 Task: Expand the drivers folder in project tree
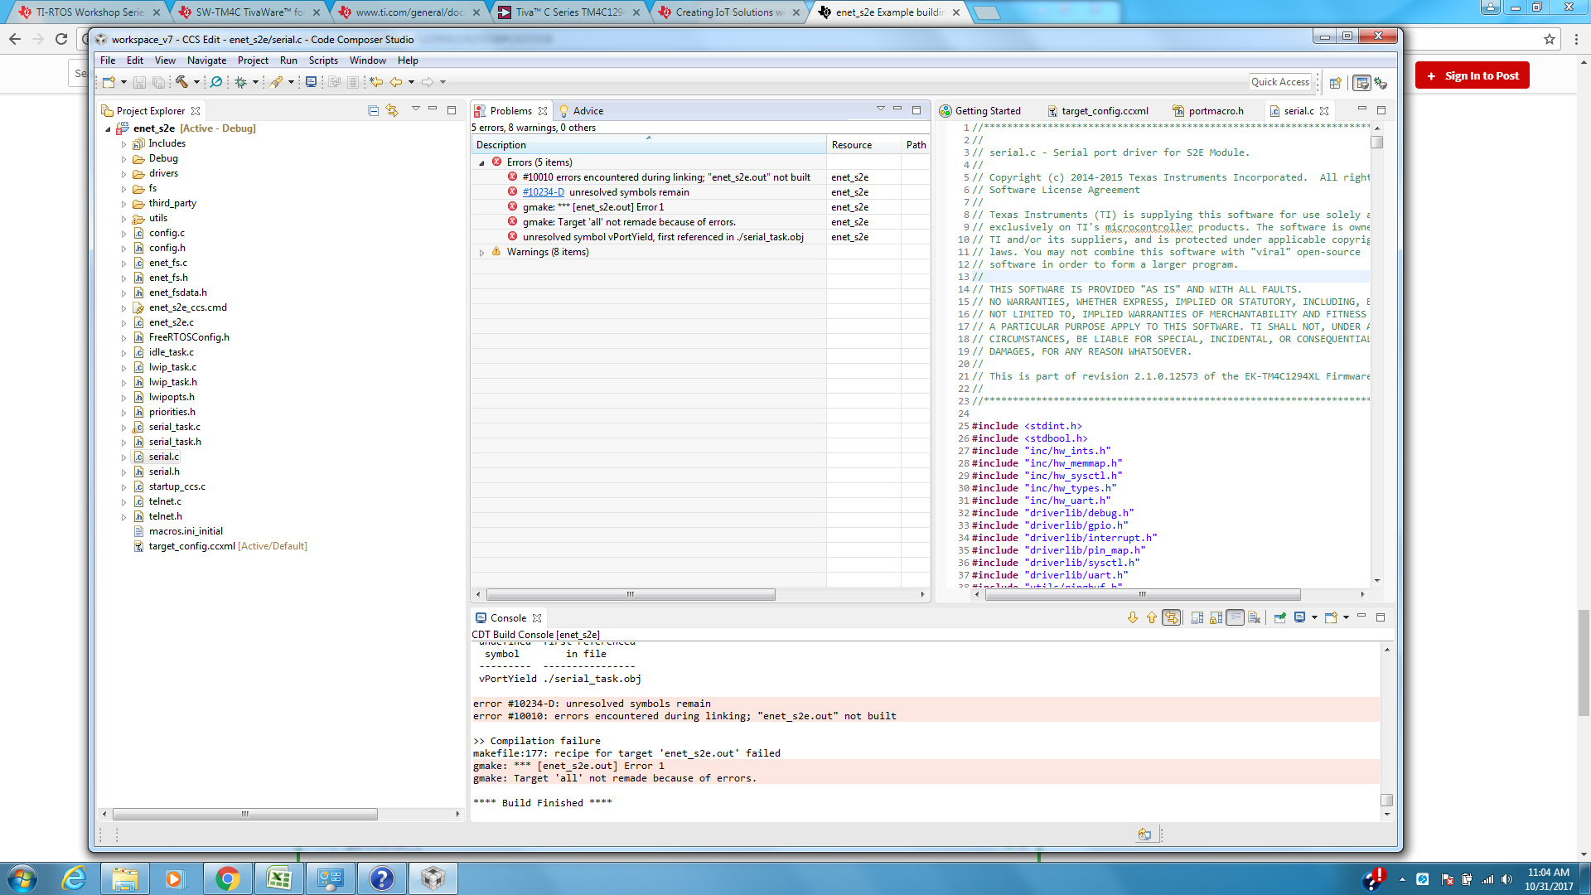124,174
